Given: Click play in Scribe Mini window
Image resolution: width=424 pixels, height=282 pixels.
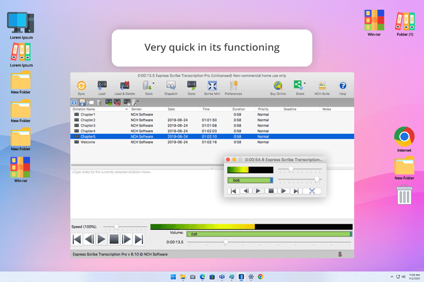Looking at the screenshot, I should tap(258, 191).
